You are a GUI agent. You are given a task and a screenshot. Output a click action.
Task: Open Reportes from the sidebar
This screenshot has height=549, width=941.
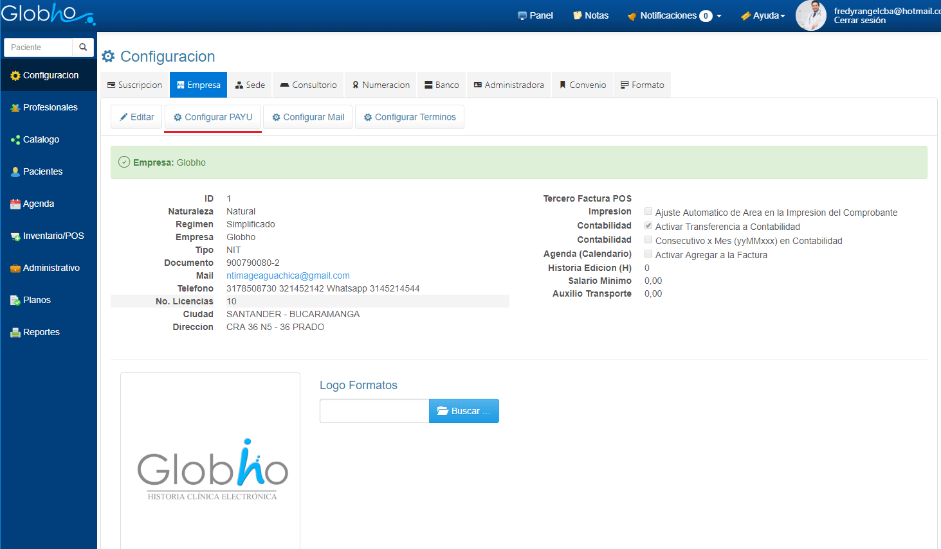pyautogui.click(x=41, y=332)
